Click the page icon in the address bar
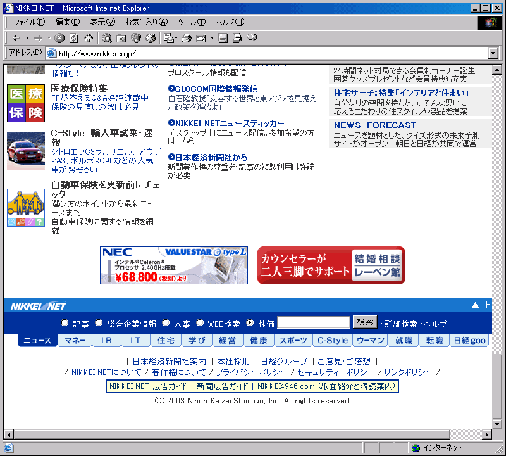 [x=52, y=53]
